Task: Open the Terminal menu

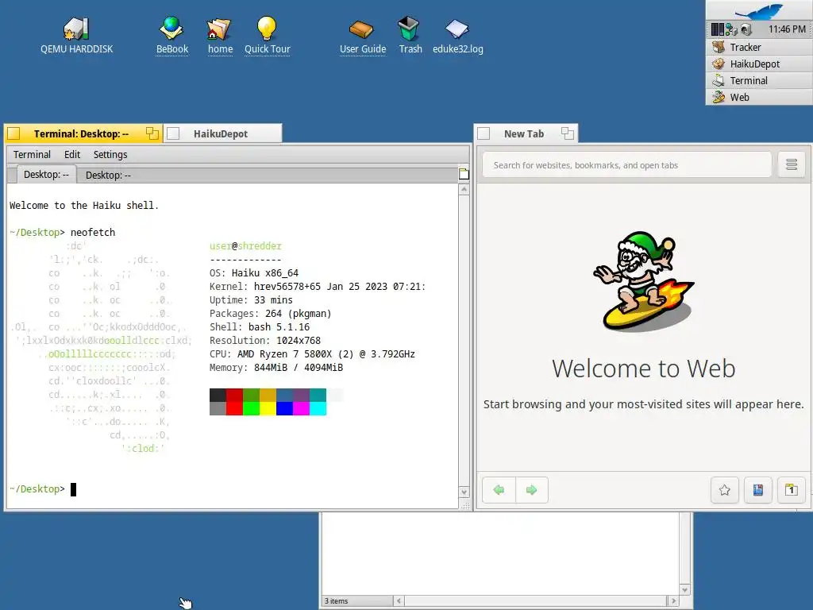Action: [x=32, y=155]
